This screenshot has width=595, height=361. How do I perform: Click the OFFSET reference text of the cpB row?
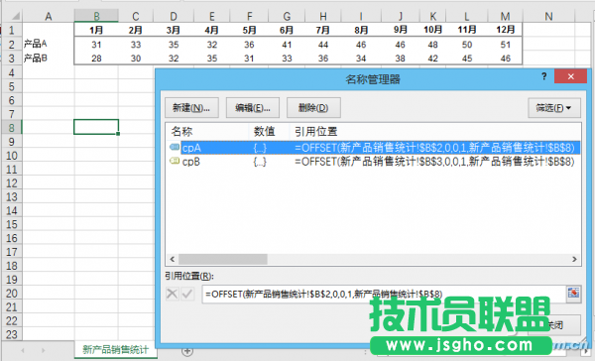pos(434,162)
